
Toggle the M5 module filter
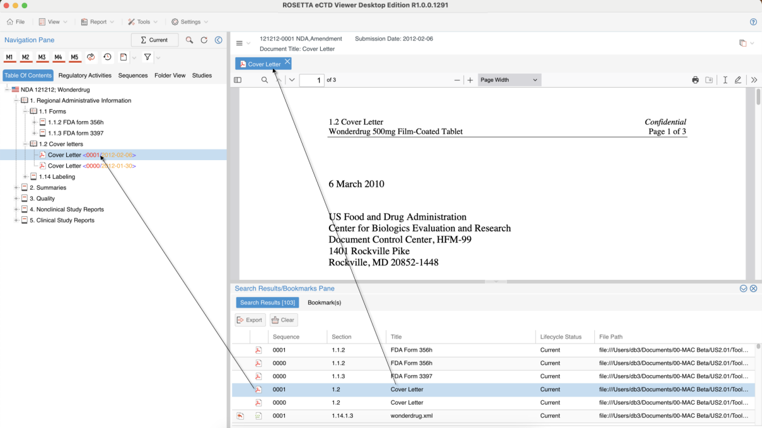74,57
